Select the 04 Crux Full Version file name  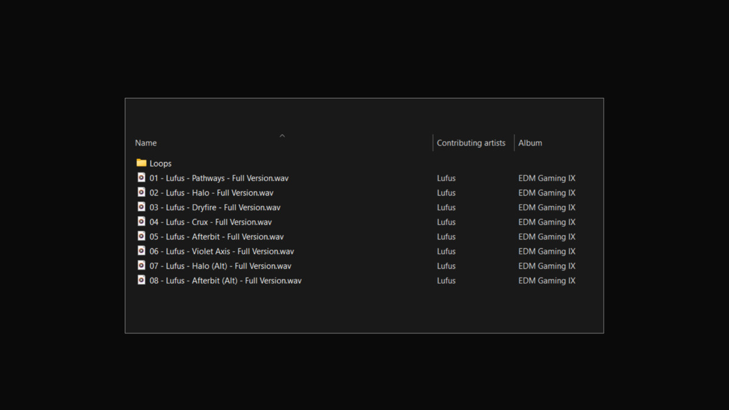point(210,222)
